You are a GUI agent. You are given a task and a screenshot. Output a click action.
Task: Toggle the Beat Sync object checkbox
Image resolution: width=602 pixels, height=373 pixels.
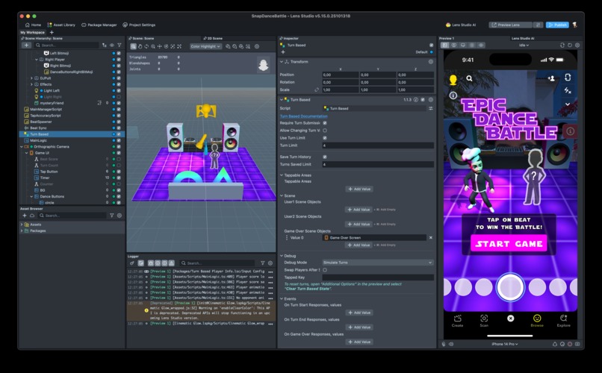pyautogui.click(x=119, y=128)
